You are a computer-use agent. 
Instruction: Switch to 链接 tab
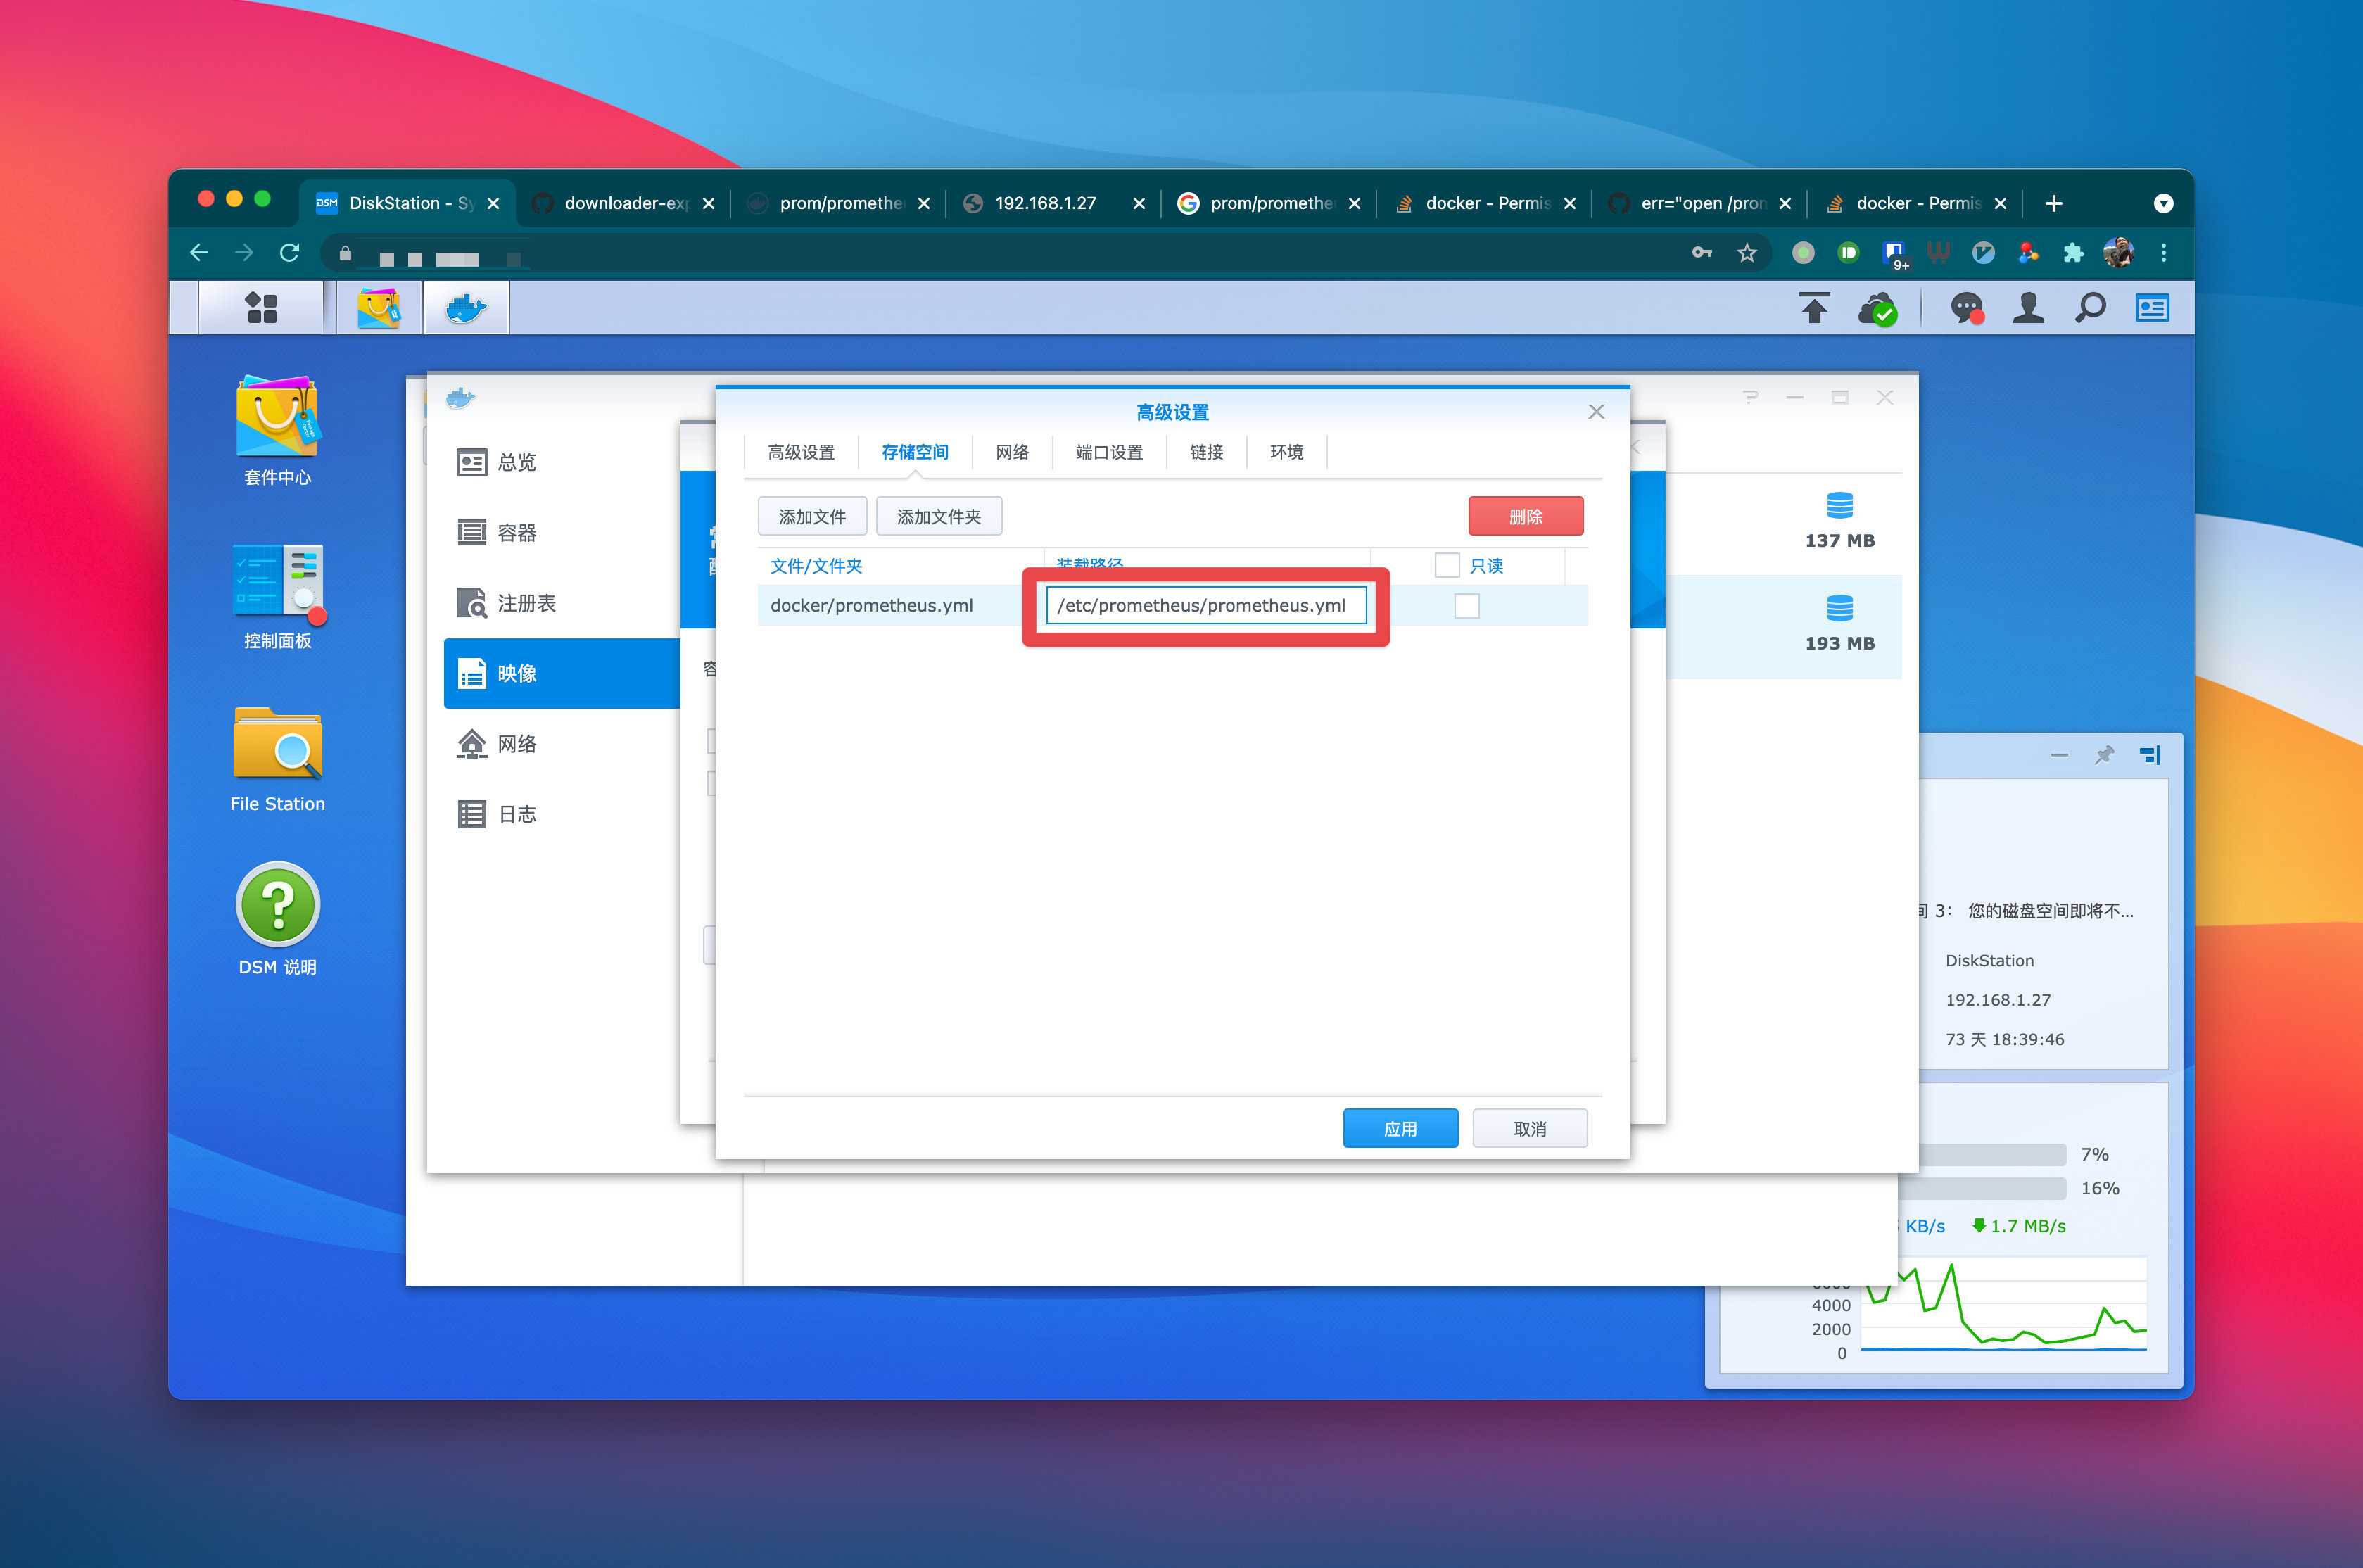click(1207, 452)
